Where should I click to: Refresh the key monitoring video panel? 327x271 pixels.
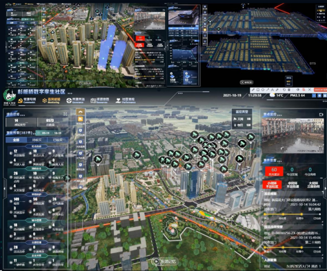point(321,114)
